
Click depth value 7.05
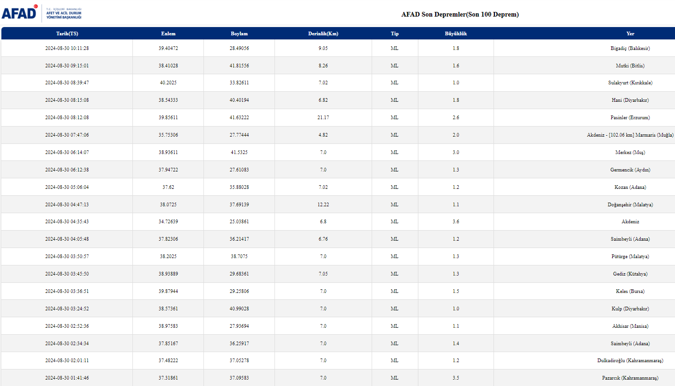click(x=323, y=274)
